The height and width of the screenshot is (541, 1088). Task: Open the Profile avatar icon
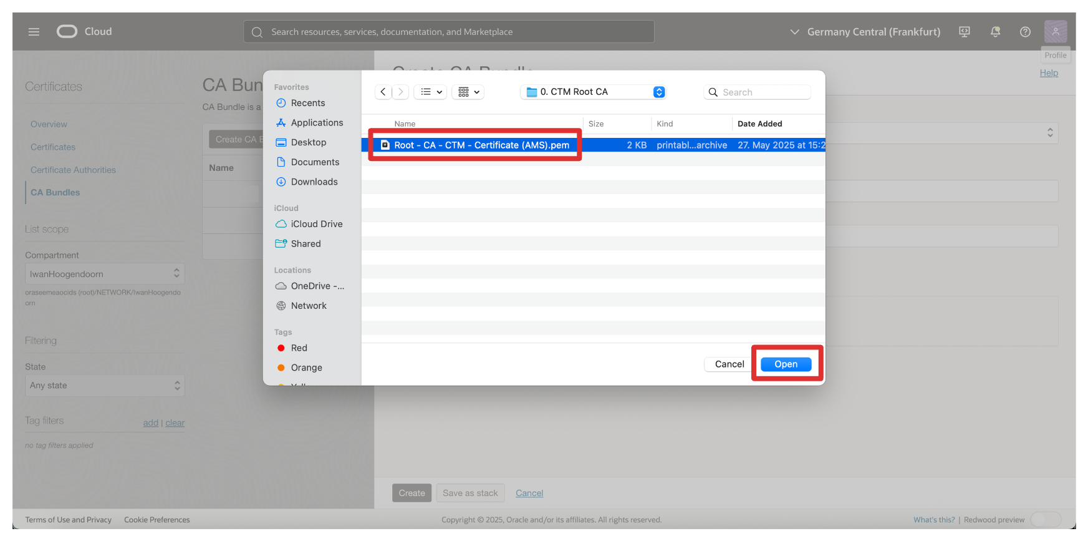(1055, 32)
